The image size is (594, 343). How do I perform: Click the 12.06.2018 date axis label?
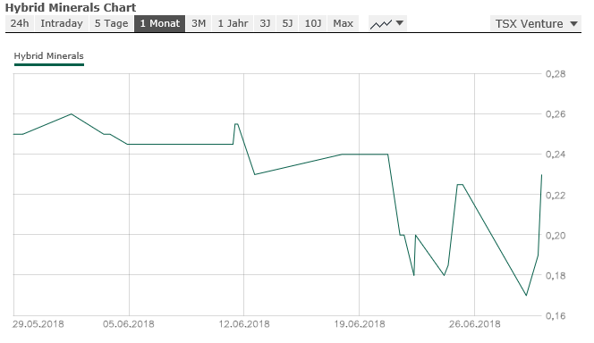coord(244,324)
